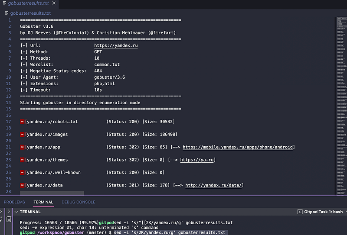Viewport: 347px width, 235px height.
Task: Click the sed command input in terminal
Action: pos(170,232)
